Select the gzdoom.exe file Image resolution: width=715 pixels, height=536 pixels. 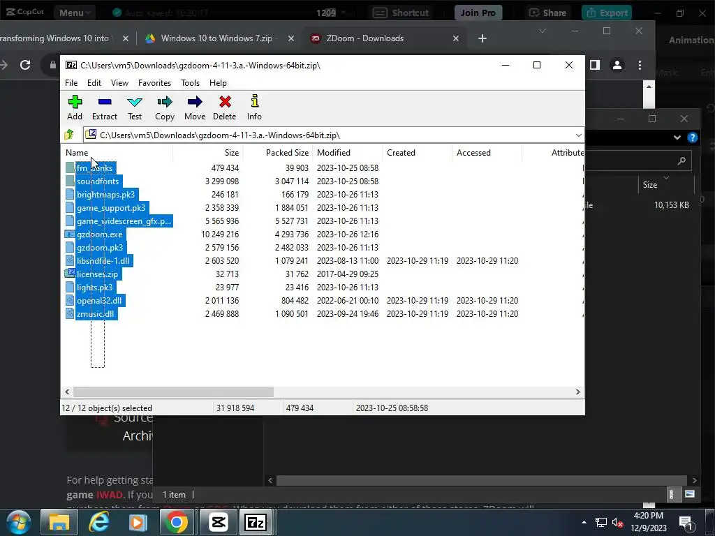(99, 234)
